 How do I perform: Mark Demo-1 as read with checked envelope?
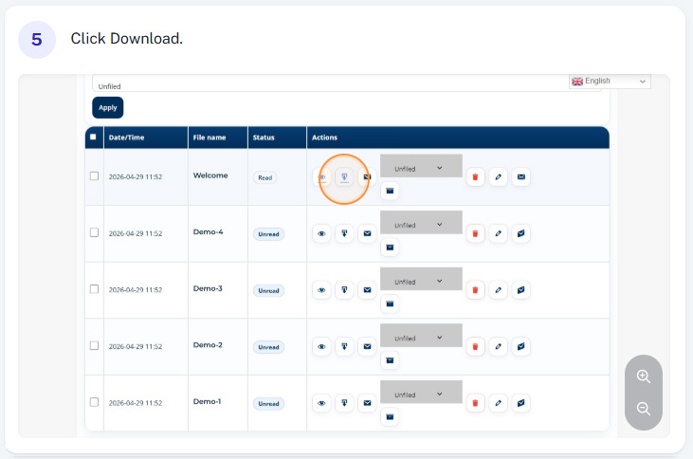pyautogui.click(x=521, y=403)
